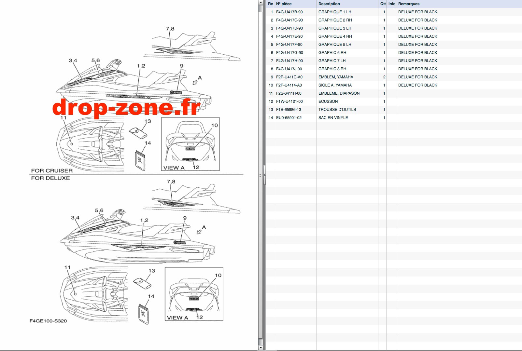Select part number EU0-65901-02

click(289, 118)
